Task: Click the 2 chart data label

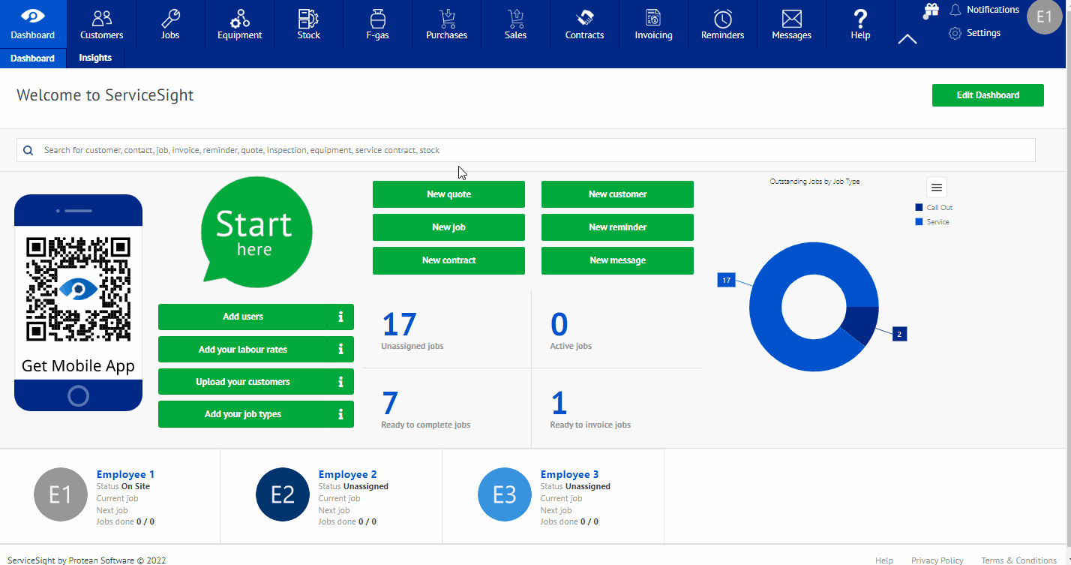Action: [899, 334]
